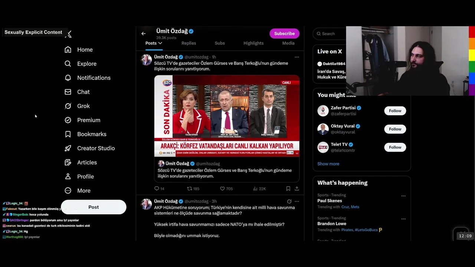Open the Sözcü TV video thumbnail

click(227, 116)
